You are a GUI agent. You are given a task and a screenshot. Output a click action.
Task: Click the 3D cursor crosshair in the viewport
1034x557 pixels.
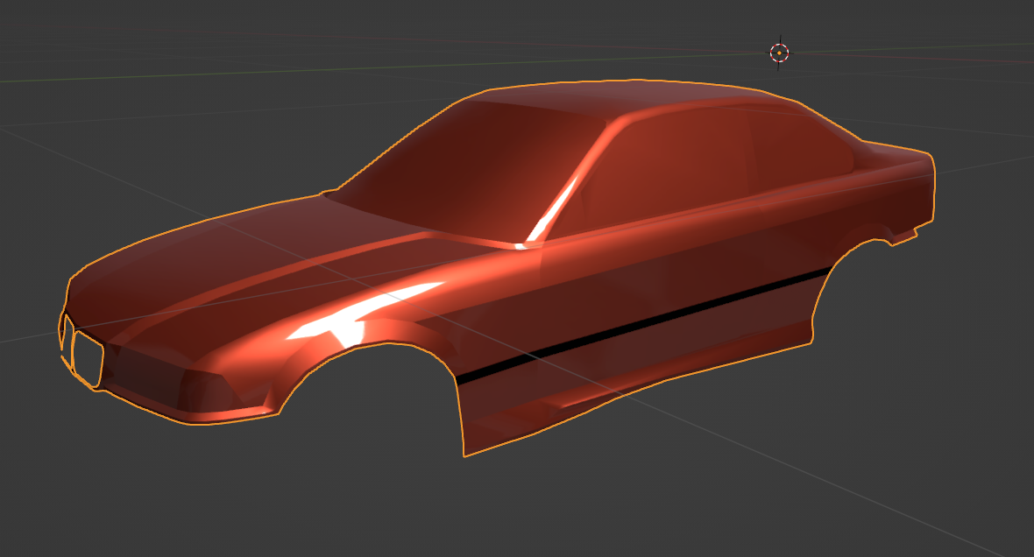(779, 52)
